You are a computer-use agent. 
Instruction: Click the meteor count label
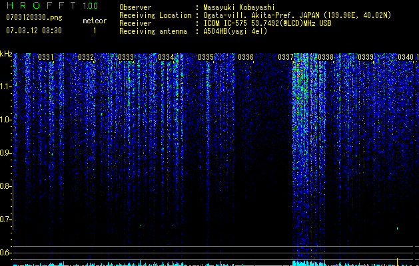[95, 21]
